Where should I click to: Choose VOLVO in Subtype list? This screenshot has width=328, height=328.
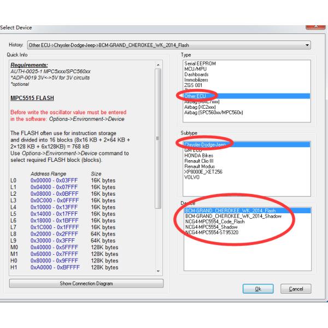(x=193, y=177)
